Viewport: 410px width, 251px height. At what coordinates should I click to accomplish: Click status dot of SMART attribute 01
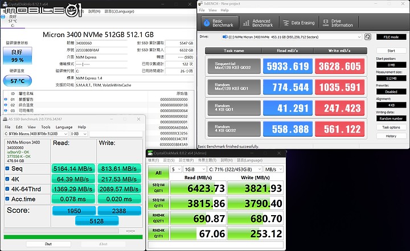[6, 100]
